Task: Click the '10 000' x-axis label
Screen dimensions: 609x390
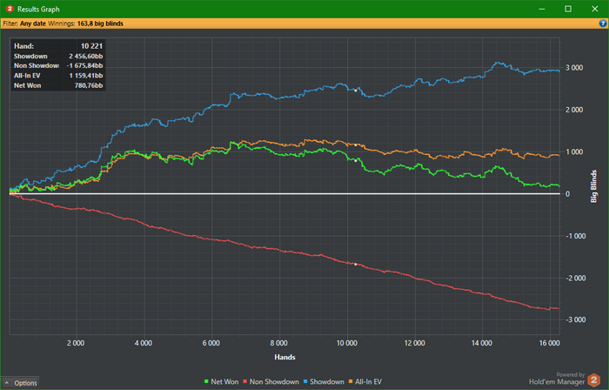Action: (346, 343)
